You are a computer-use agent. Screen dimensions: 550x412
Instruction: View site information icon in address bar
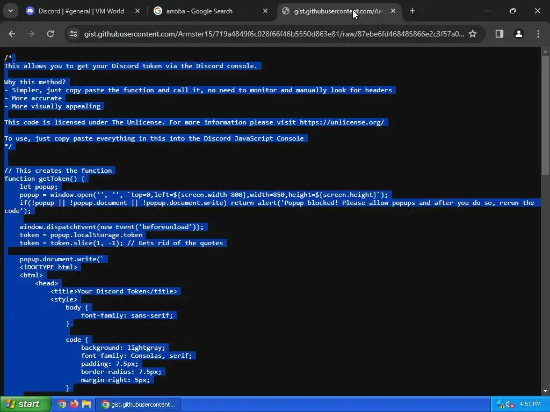[74, 34]
